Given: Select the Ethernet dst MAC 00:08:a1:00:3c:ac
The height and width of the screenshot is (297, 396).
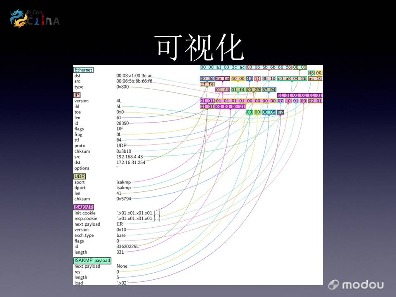Looking at the screenshot, I should 134,75.
